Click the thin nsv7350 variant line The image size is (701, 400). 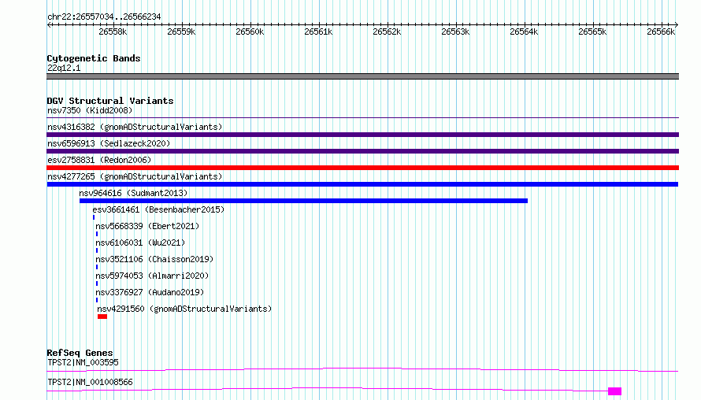[362, 117]
